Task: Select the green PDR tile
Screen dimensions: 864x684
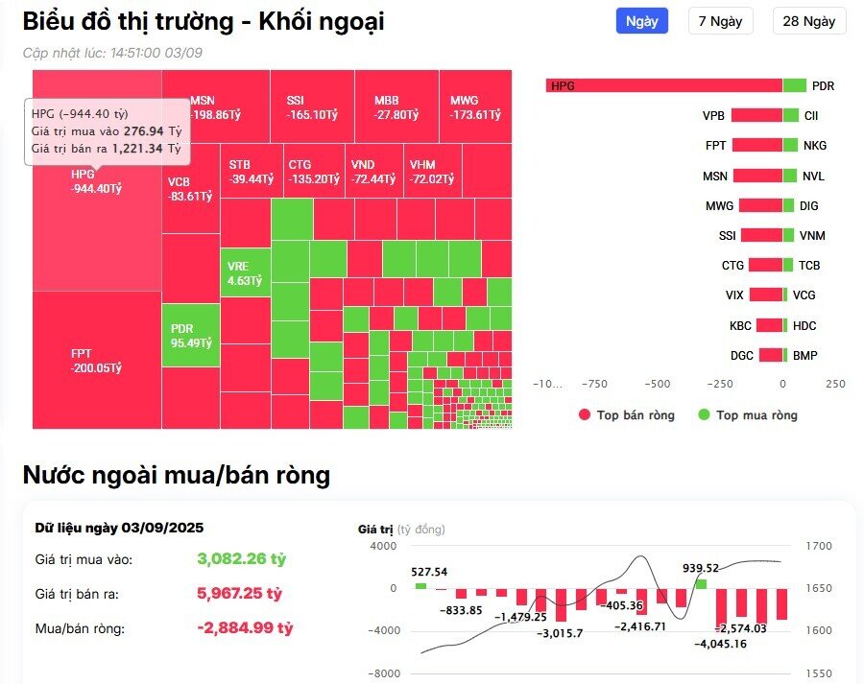Action: [189, 336]
